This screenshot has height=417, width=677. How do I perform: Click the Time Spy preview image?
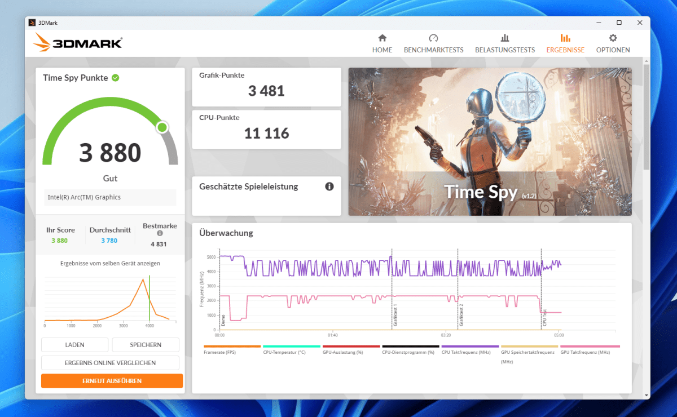click(490, 141)
